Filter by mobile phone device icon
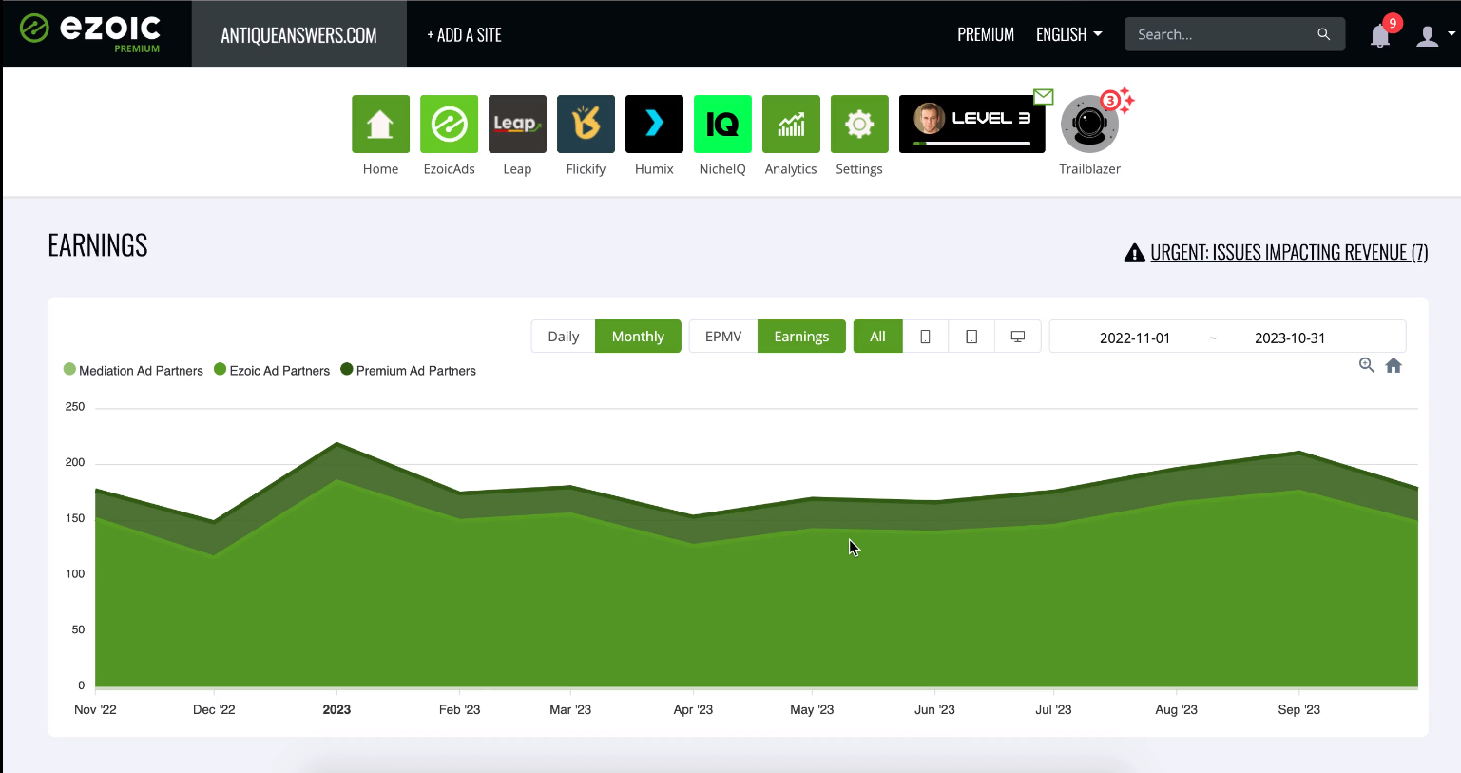1461x773 pixels. coord(925,337)
